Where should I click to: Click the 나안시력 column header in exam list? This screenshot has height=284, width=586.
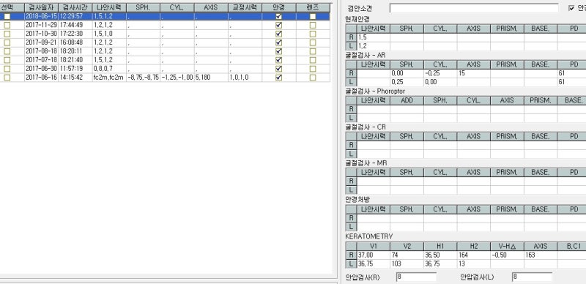[109, 7]
